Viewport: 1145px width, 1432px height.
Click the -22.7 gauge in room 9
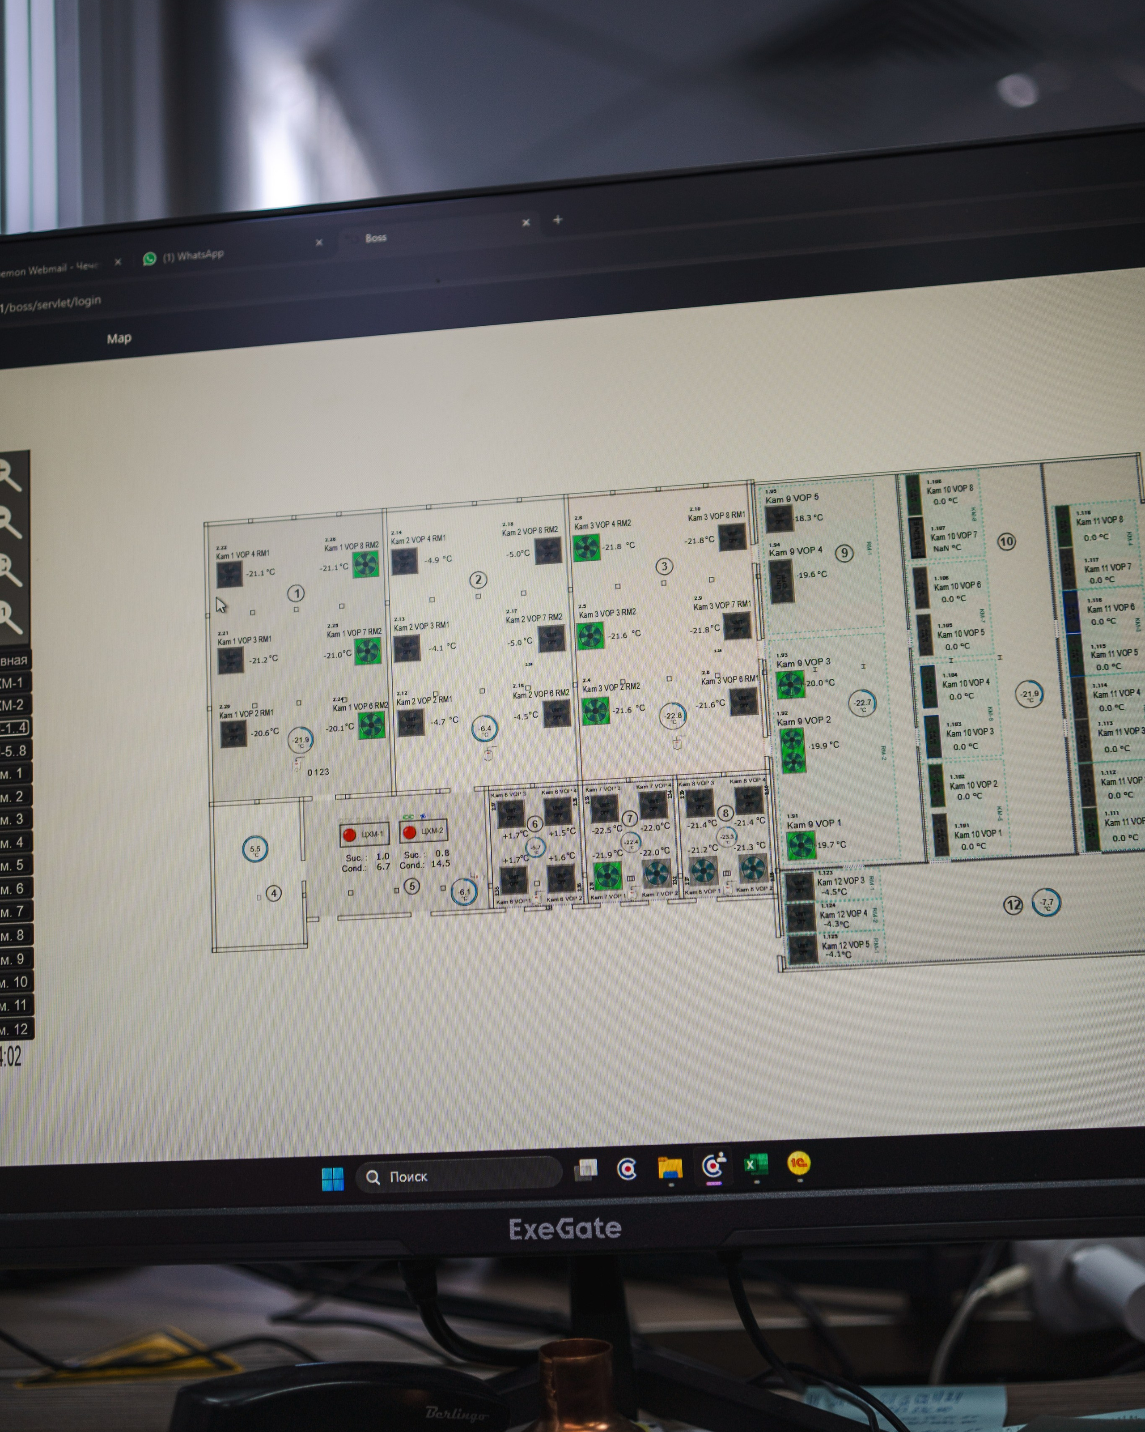click(x=862, y=703)
